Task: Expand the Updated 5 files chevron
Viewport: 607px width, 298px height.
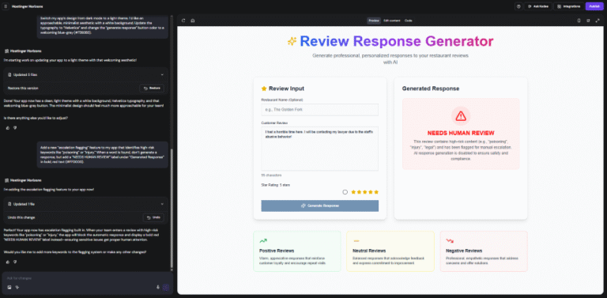Action: pyautogui.click(x=162, y=74)
